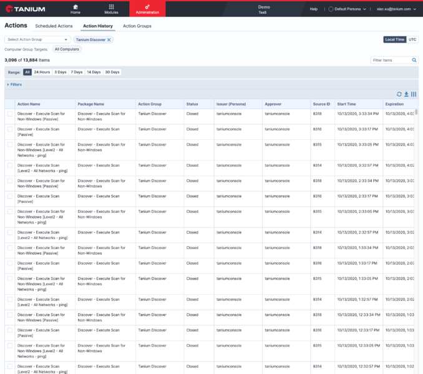Check the row starting 10/13/2020, 1:32:57 PM
423x374 pixels.
10,299
